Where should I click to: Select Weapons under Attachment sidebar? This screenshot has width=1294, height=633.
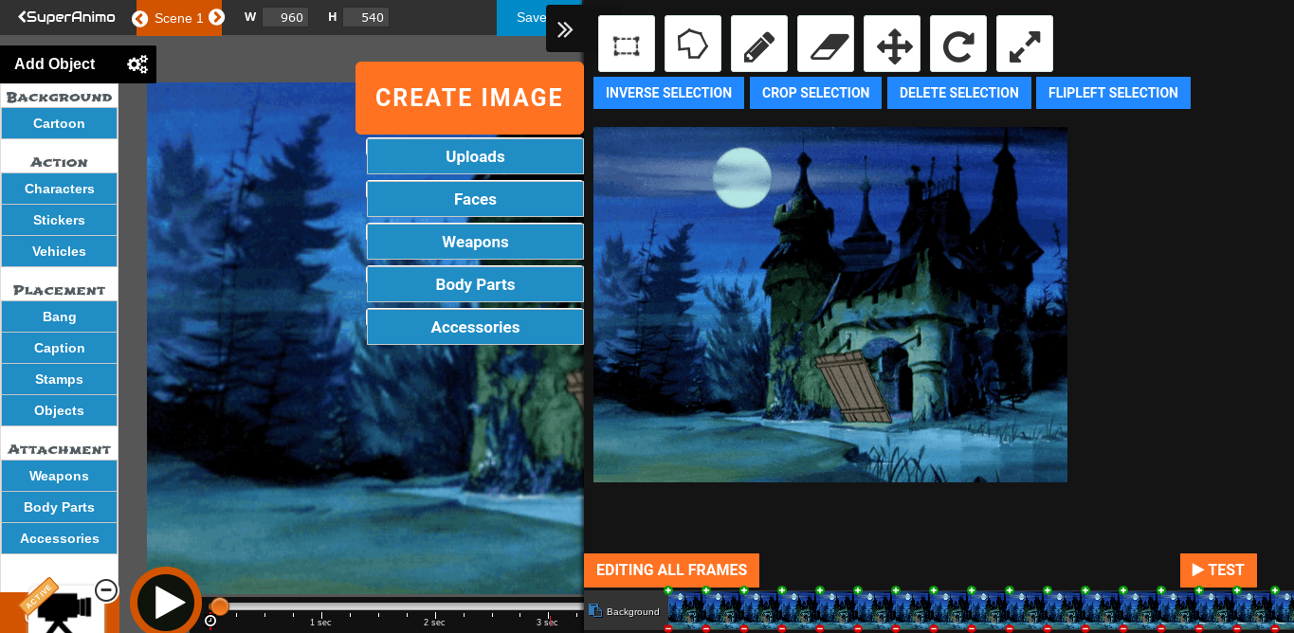click(x=59, y=476)
